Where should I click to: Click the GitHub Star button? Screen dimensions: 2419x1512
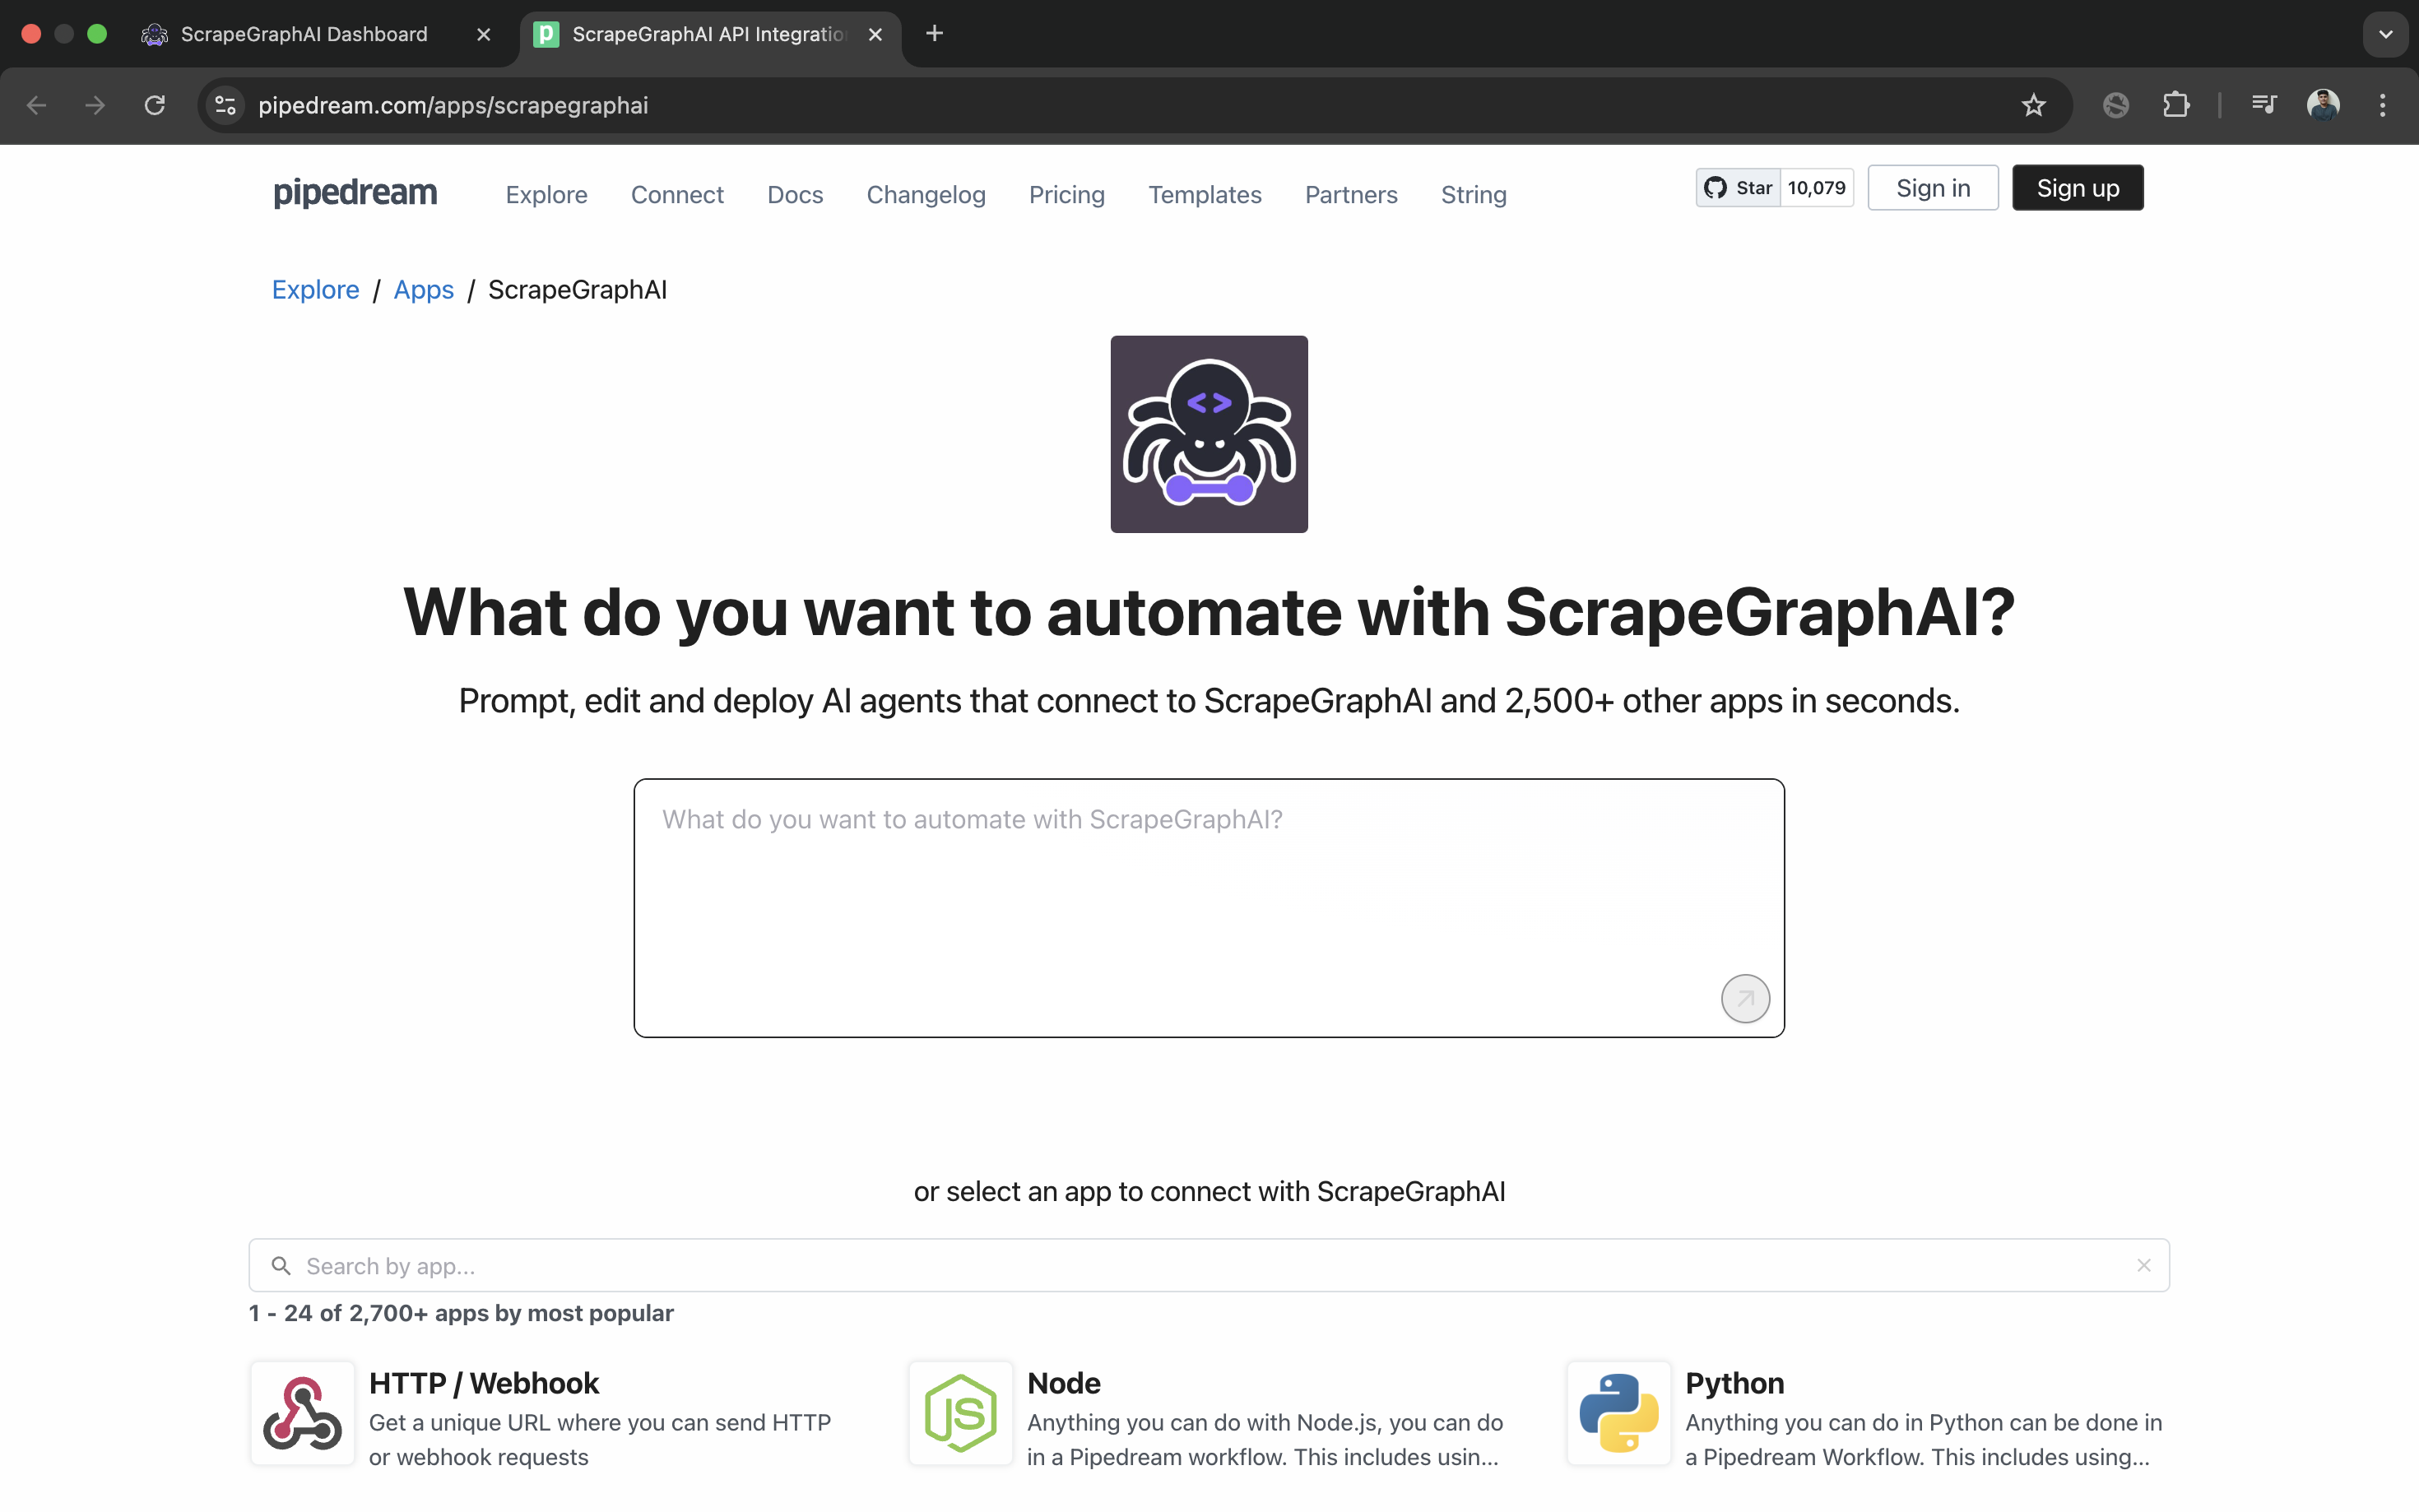click(1738, 188)
